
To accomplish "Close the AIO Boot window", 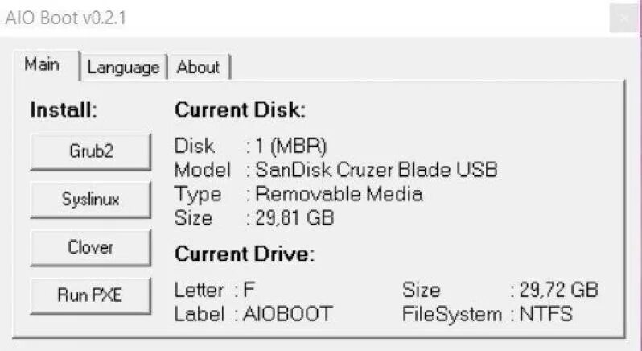I will coord(624,18).
